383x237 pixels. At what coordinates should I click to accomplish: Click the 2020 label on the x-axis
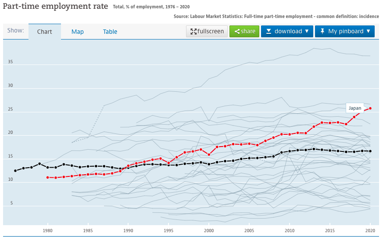click(x=370, y=230)
